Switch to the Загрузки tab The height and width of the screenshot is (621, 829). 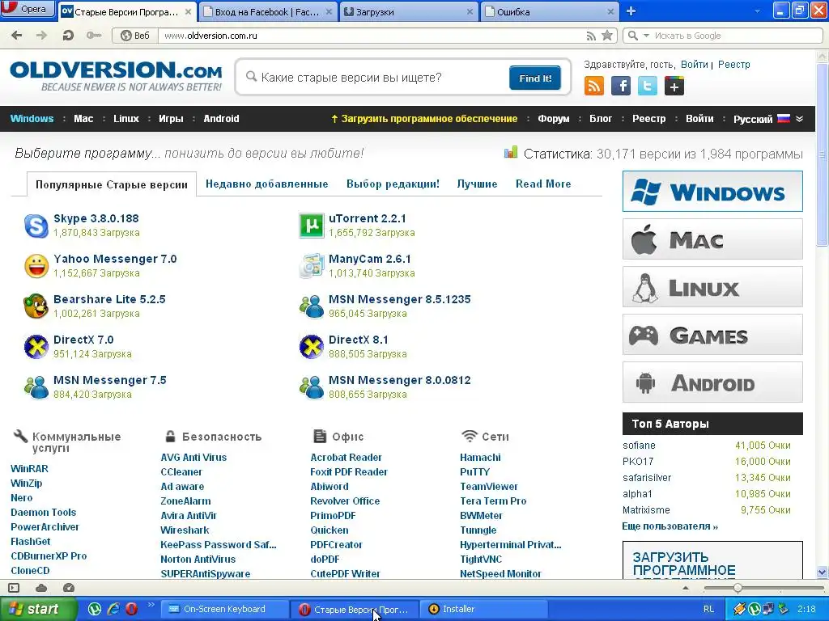click(408, 11)
